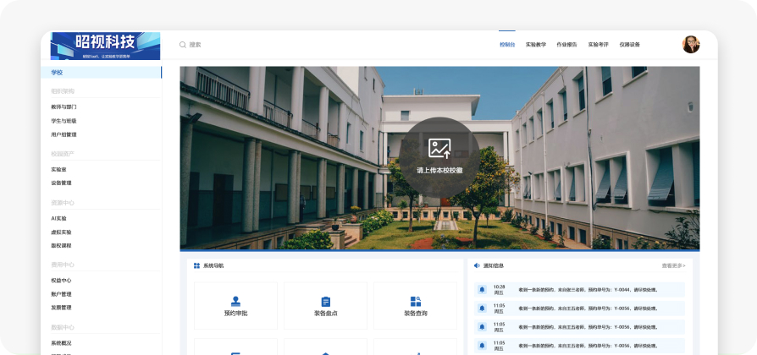
Task: Open the 预约审批 navigation icon
Action: [235, 301]
